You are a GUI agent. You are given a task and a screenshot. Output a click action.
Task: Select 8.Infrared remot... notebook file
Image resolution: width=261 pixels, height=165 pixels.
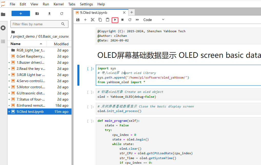pyautogui.click(x=39, y=105)
